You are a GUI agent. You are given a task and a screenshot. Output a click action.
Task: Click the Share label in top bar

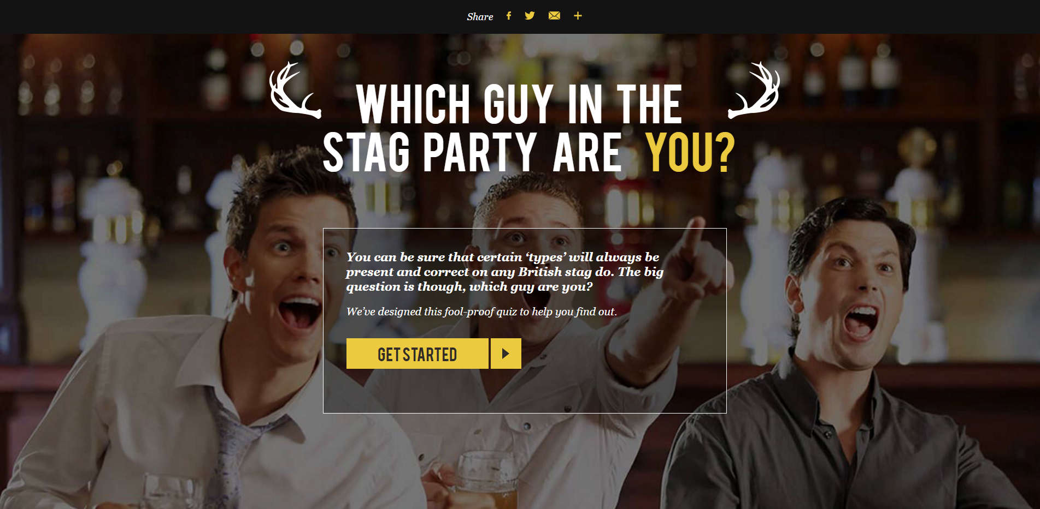click(x=480, y=17)
